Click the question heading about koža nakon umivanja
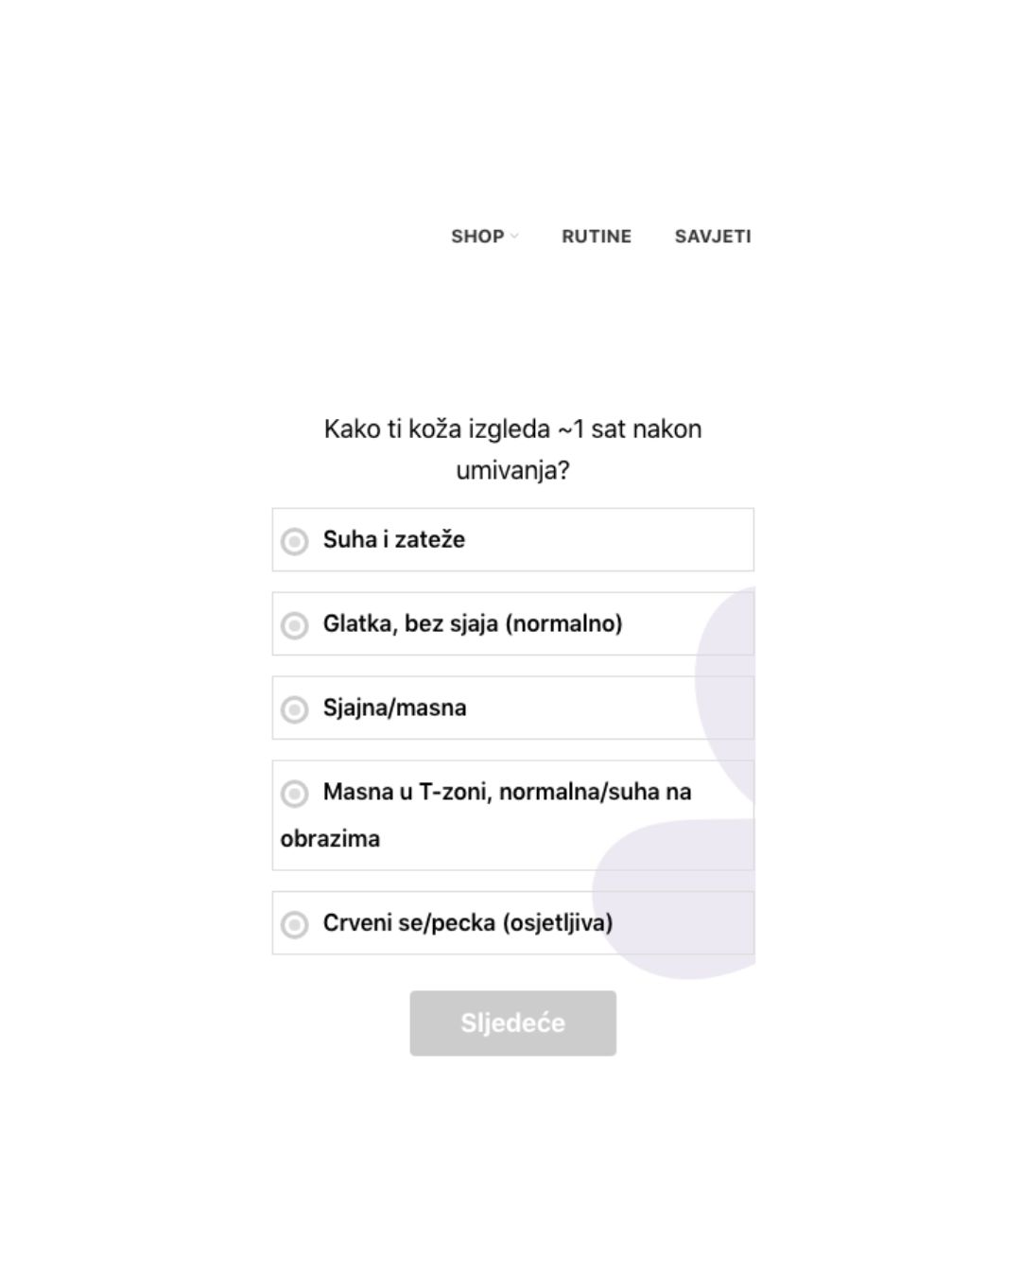 (512, 449)
